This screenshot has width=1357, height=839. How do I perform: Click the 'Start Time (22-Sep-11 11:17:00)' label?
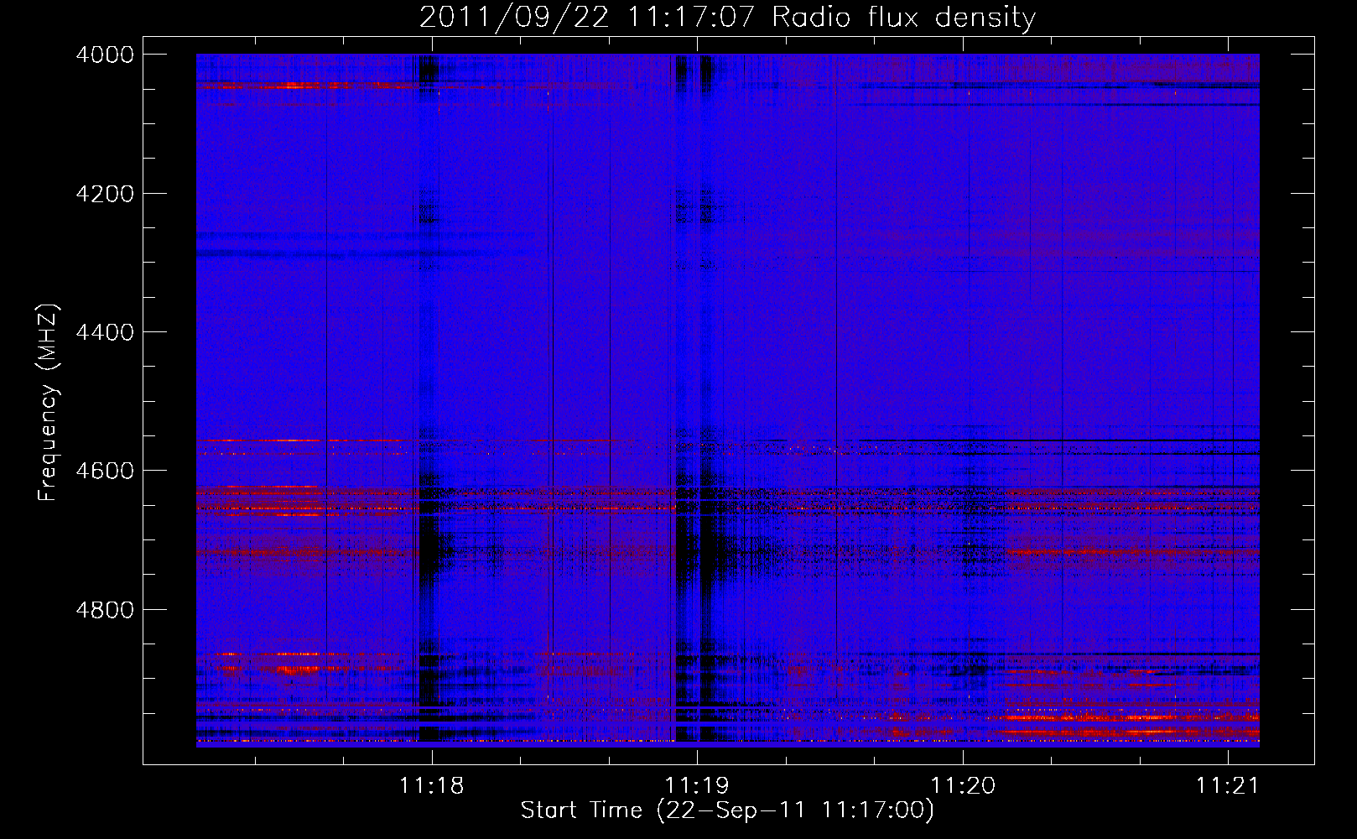(x=727, y=810)
